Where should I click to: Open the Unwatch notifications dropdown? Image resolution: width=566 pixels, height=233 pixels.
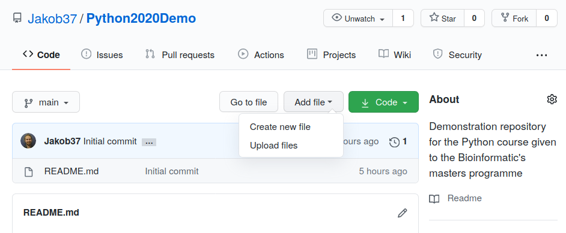pos(358,18)
